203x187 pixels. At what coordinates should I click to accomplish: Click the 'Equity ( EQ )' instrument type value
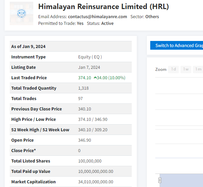point(90,57)
